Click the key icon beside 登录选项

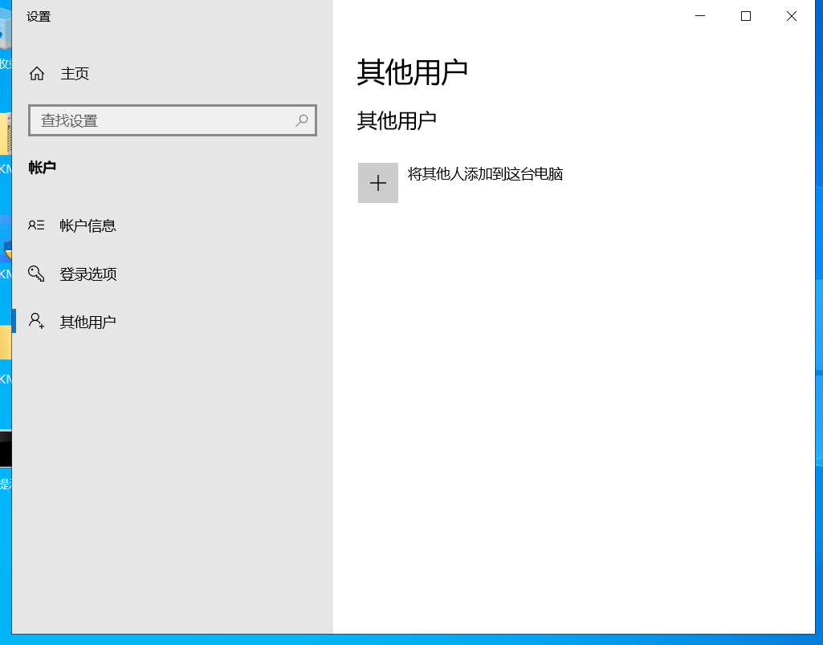pyautogui.click(x=36, y=274)
